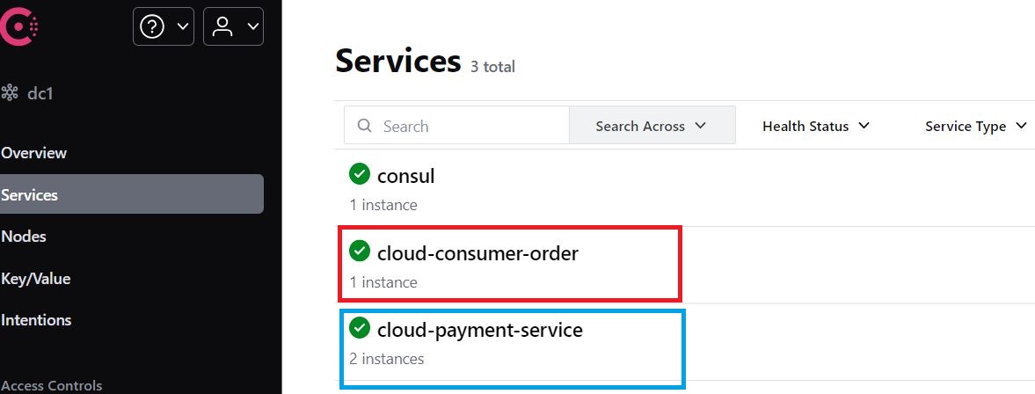Click the search magnifier icon

(x=365, y=126)
